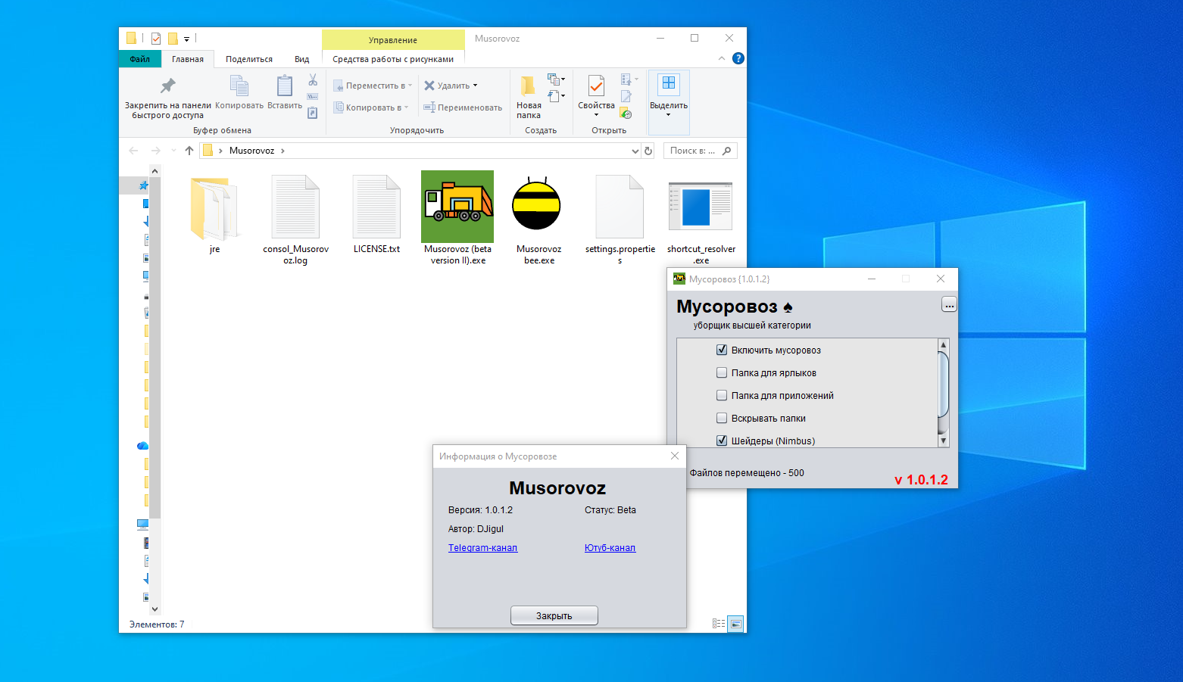Image resolution: width=1183 pixels, height=682 pixels.
Task: Click the OneDrive icon in the sidebar
Action: (142, 445)
